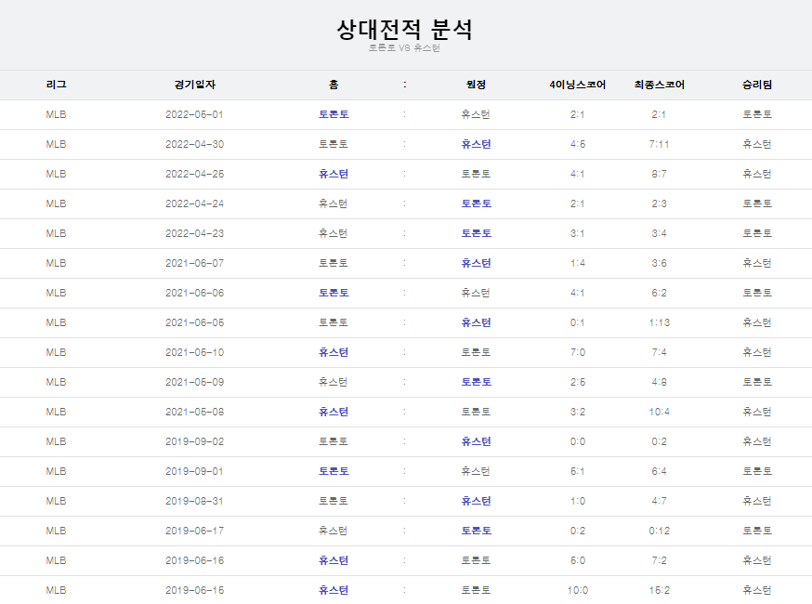812x604 pixels.
Task: Click final score 1:13
Action: coord(660,322)
